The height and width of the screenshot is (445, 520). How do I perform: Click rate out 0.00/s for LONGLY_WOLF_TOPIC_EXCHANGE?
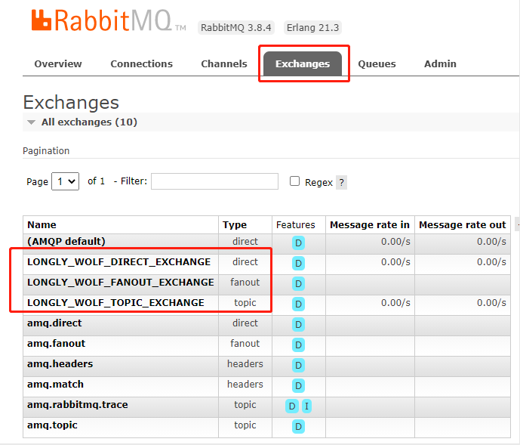click(x=491, y=303)
